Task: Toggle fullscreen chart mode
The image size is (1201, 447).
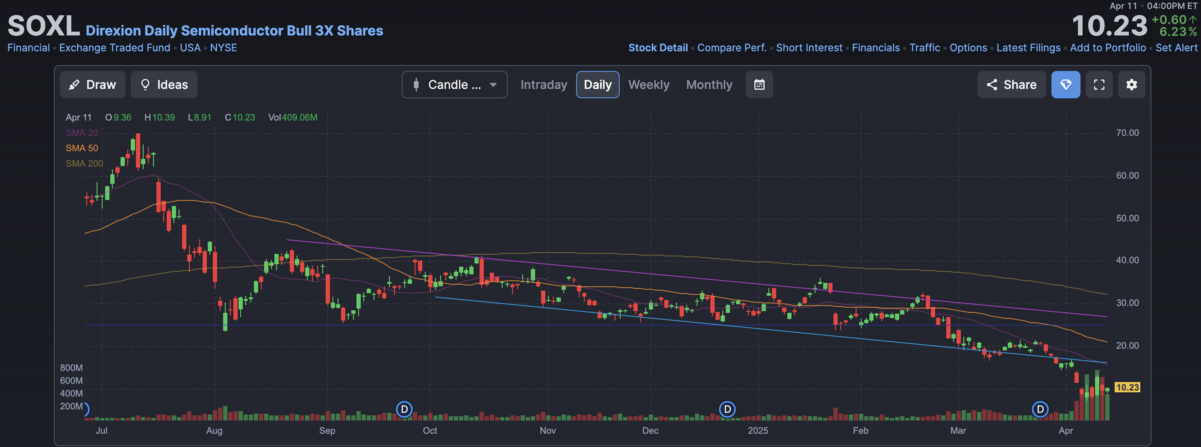Action: (1099, 84)
